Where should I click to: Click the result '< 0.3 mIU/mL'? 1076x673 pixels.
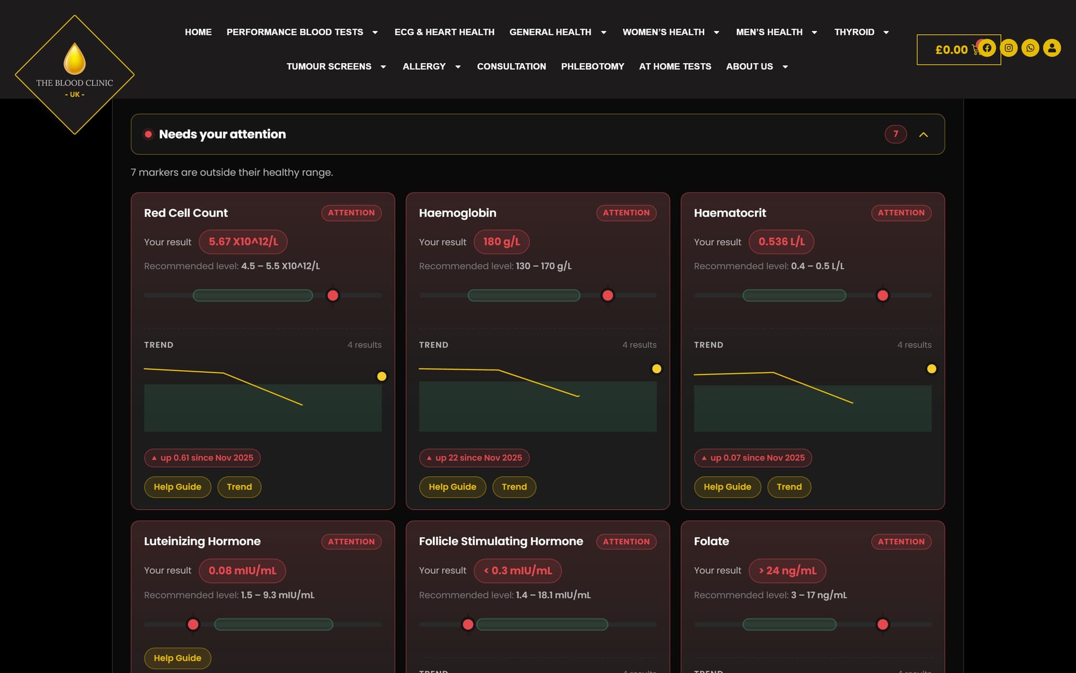point(518,571)
